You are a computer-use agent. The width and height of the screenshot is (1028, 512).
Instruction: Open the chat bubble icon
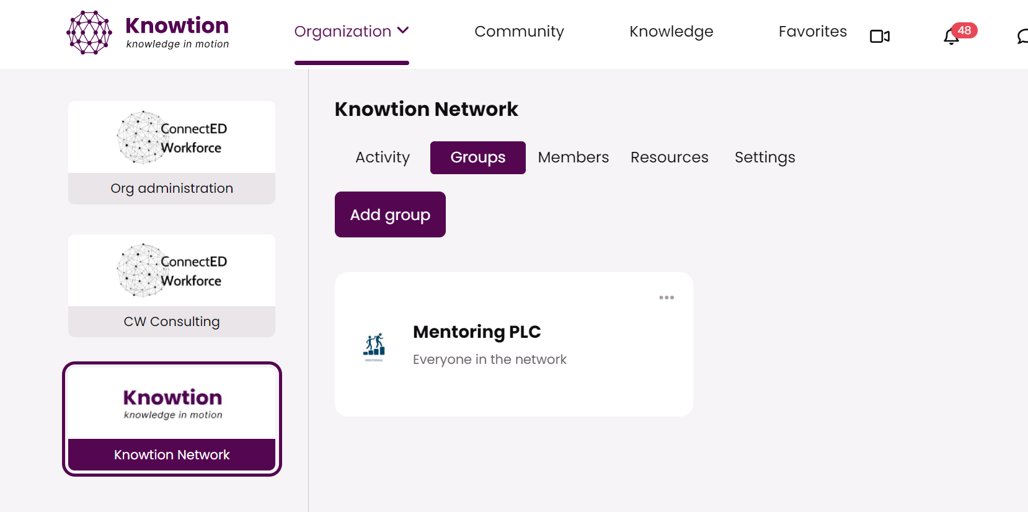click(x=1022, y=37)
